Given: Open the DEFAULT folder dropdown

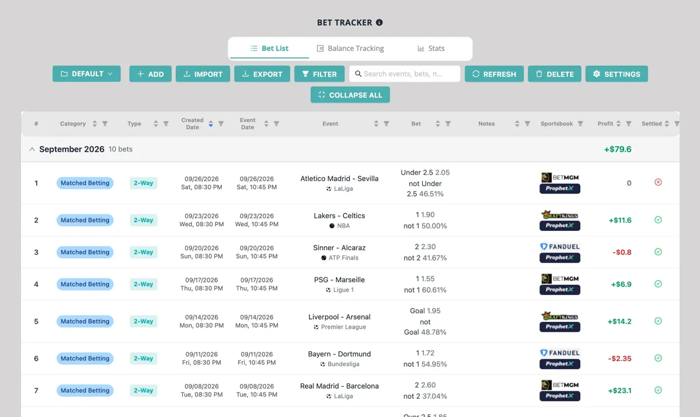Looking at the screenshot, I should click(86, 73).
